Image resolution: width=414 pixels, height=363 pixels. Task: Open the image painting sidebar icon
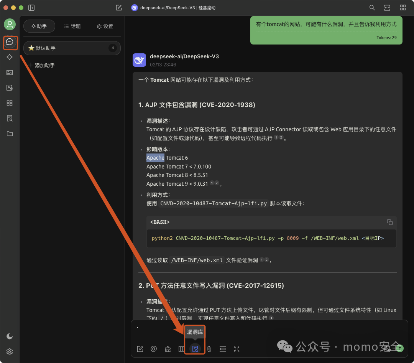click(x=10, y=73)
